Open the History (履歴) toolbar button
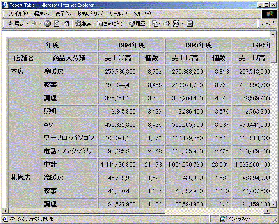The height and width of the screenshot is (224, 279). 137,23
